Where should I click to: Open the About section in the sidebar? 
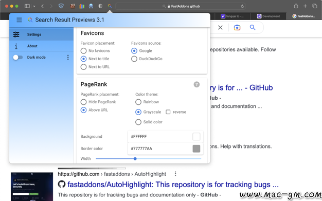pyautogui.click(x=41, y=46)
